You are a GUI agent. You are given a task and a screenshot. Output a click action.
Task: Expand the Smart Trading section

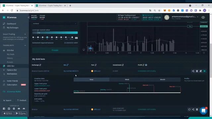[x=25, y=34]
